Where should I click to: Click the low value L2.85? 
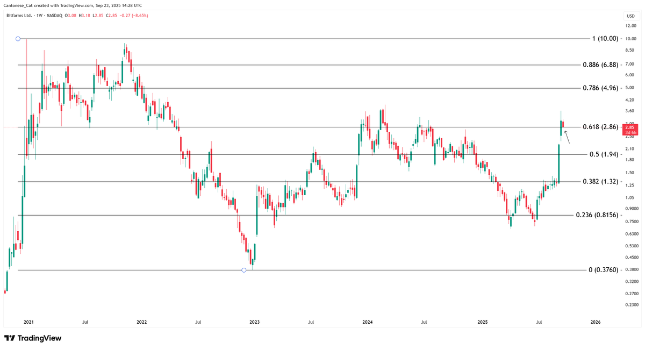[x=98, y=16]
